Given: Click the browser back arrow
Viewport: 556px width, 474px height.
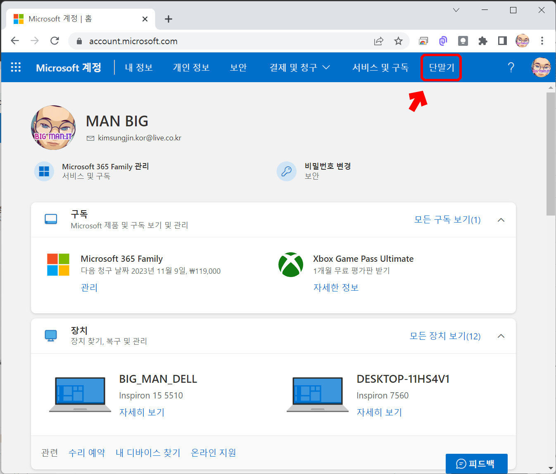Looking at the screenshot, I should tap(15, 41).
